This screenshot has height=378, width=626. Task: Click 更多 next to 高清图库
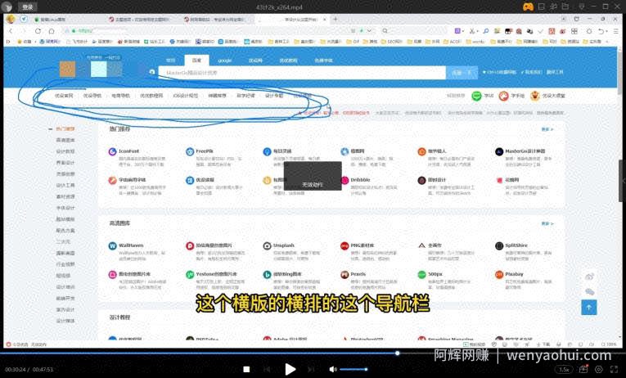[547, 223]
